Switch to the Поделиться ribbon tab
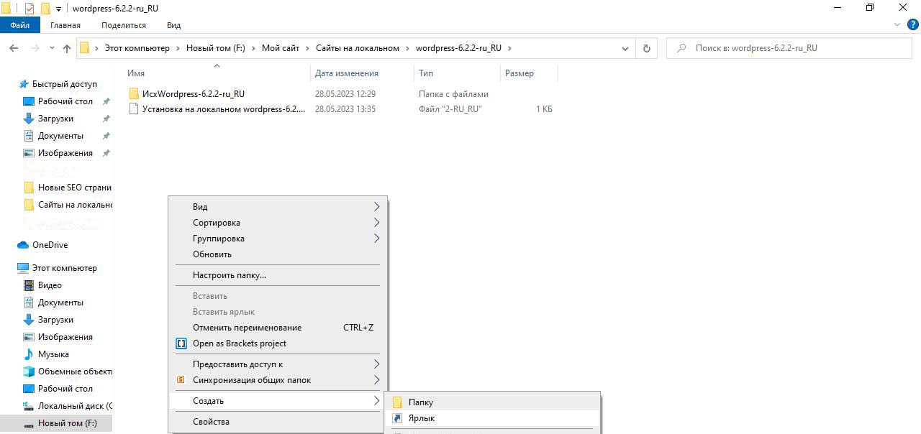921x434 pixels. (x=123, y=25)
